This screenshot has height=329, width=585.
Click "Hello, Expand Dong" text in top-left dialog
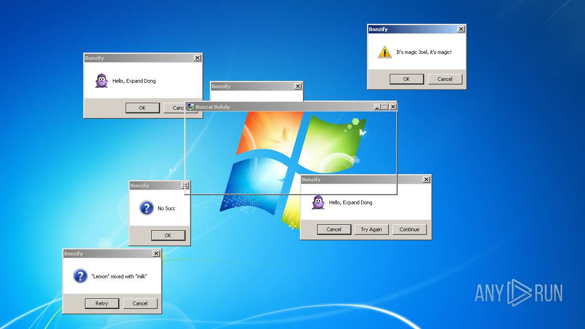134,81
